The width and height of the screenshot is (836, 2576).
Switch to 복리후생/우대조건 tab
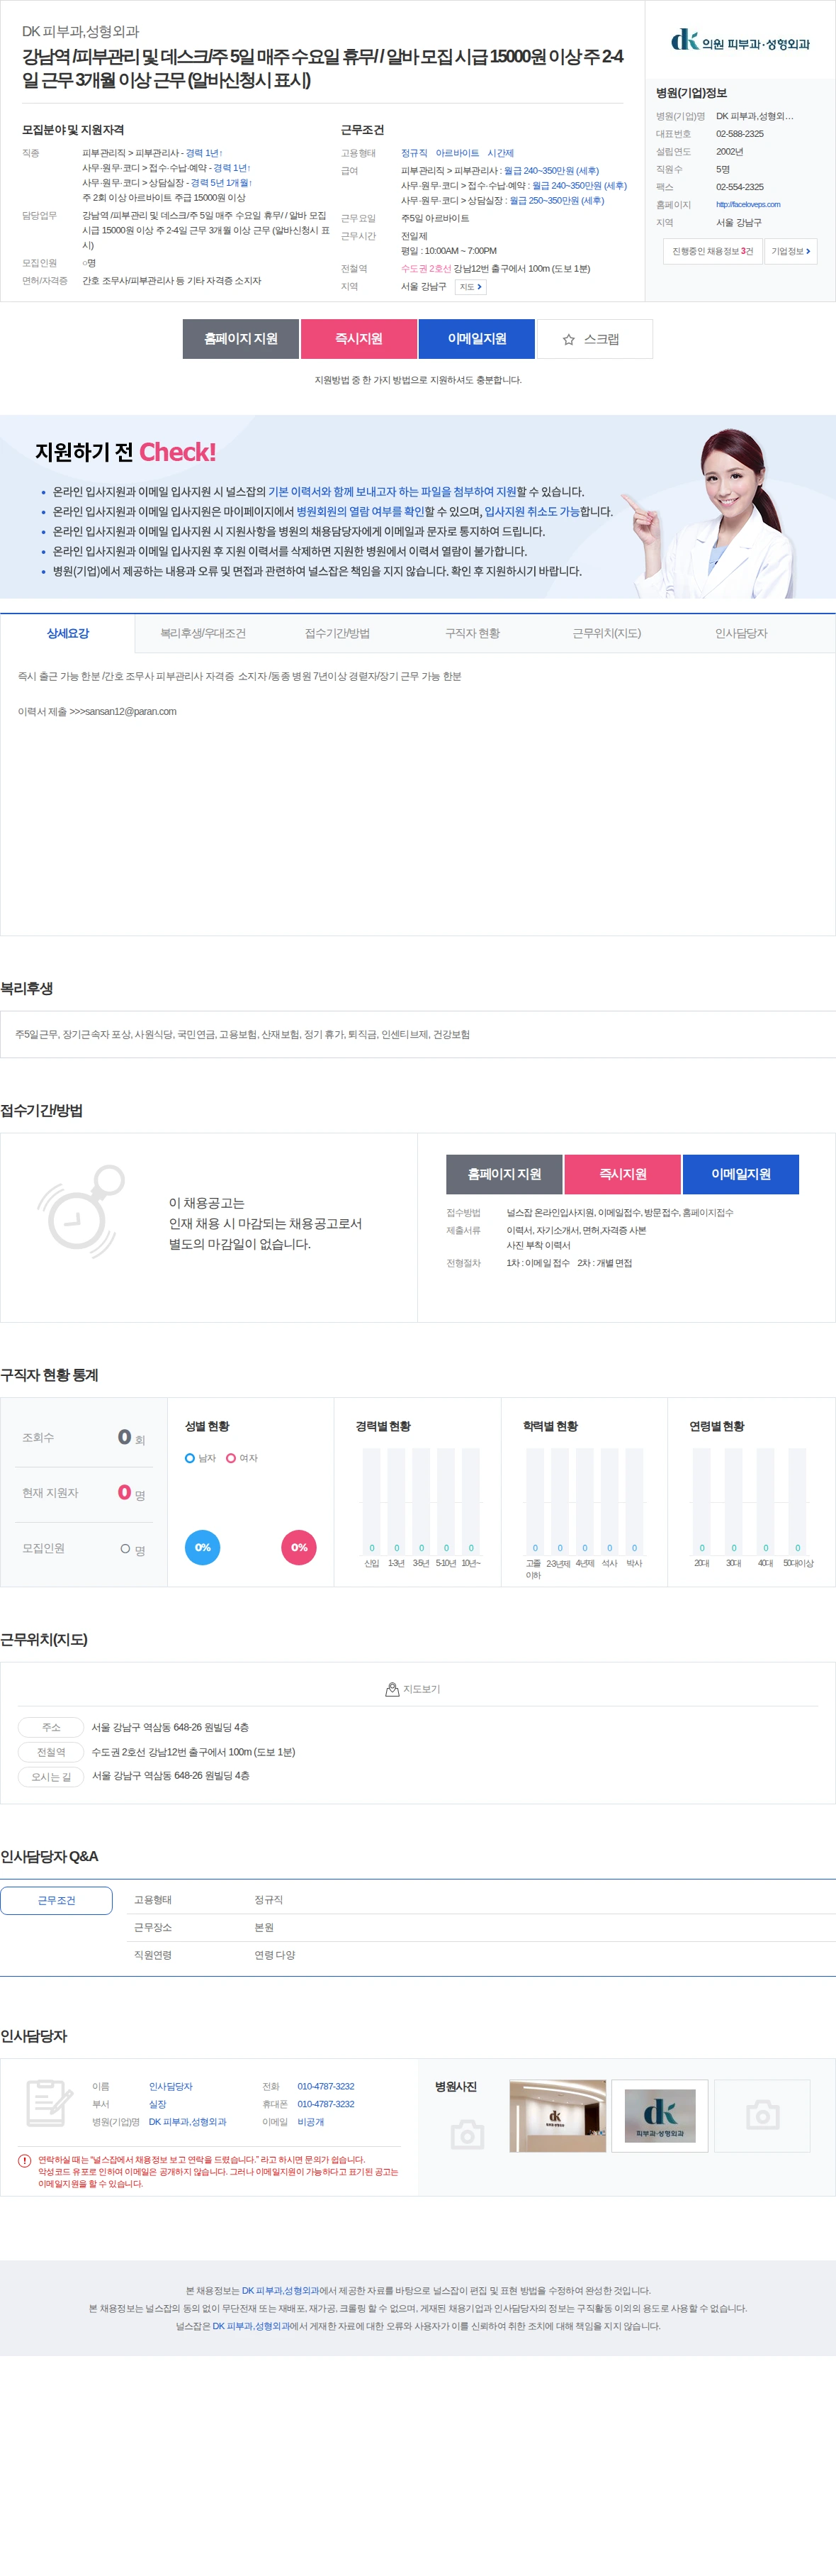point(203,633)
